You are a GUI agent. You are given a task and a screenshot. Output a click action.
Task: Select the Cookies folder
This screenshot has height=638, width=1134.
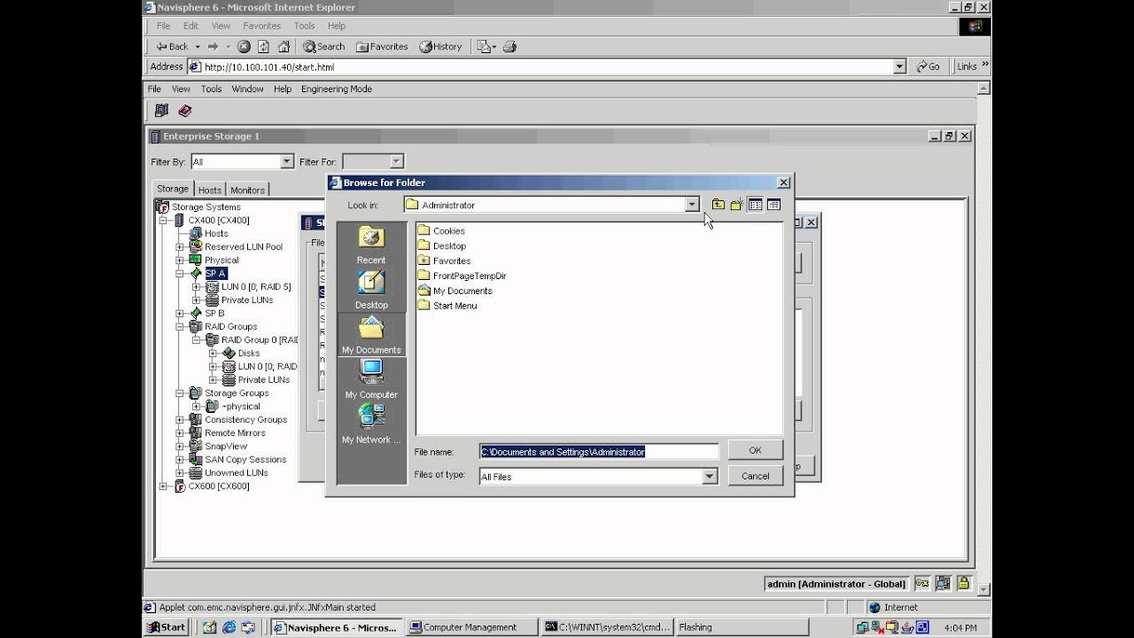pyautogui.click(x=441, y=230)
